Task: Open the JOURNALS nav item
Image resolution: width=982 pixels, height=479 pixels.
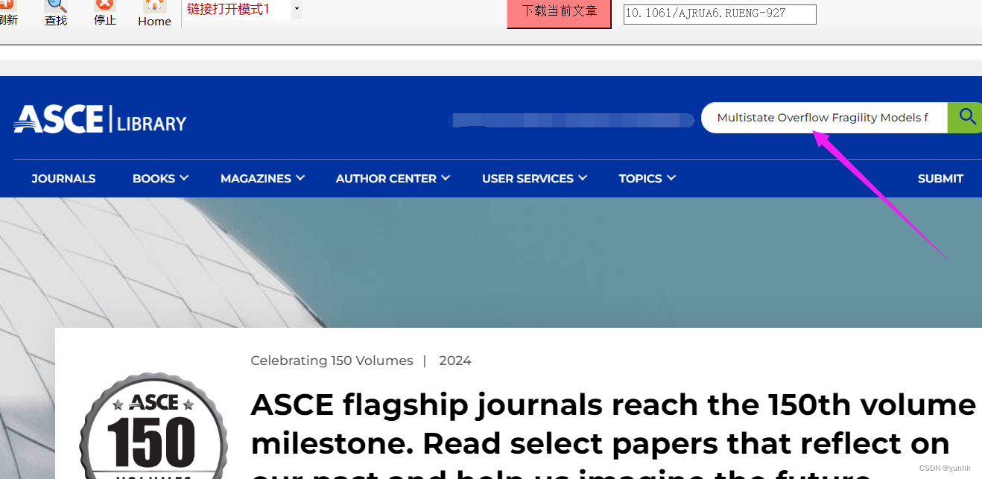Action: [63, 179]
